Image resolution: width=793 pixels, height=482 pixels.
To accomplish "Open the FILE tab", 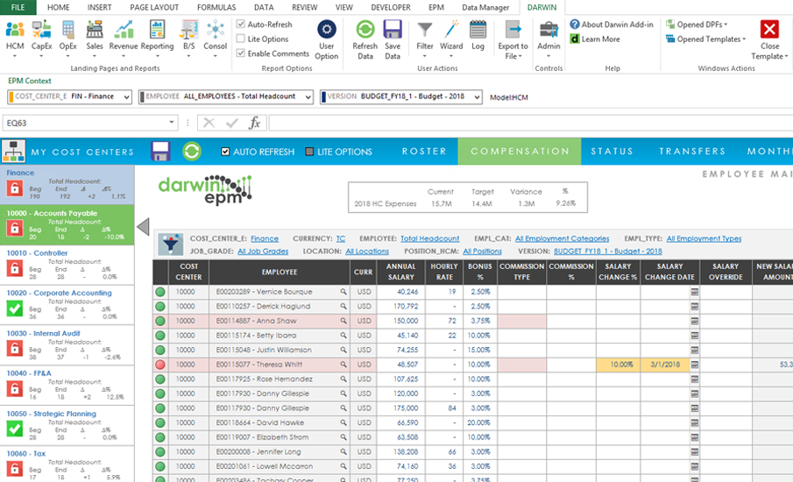I will point(18,7).
